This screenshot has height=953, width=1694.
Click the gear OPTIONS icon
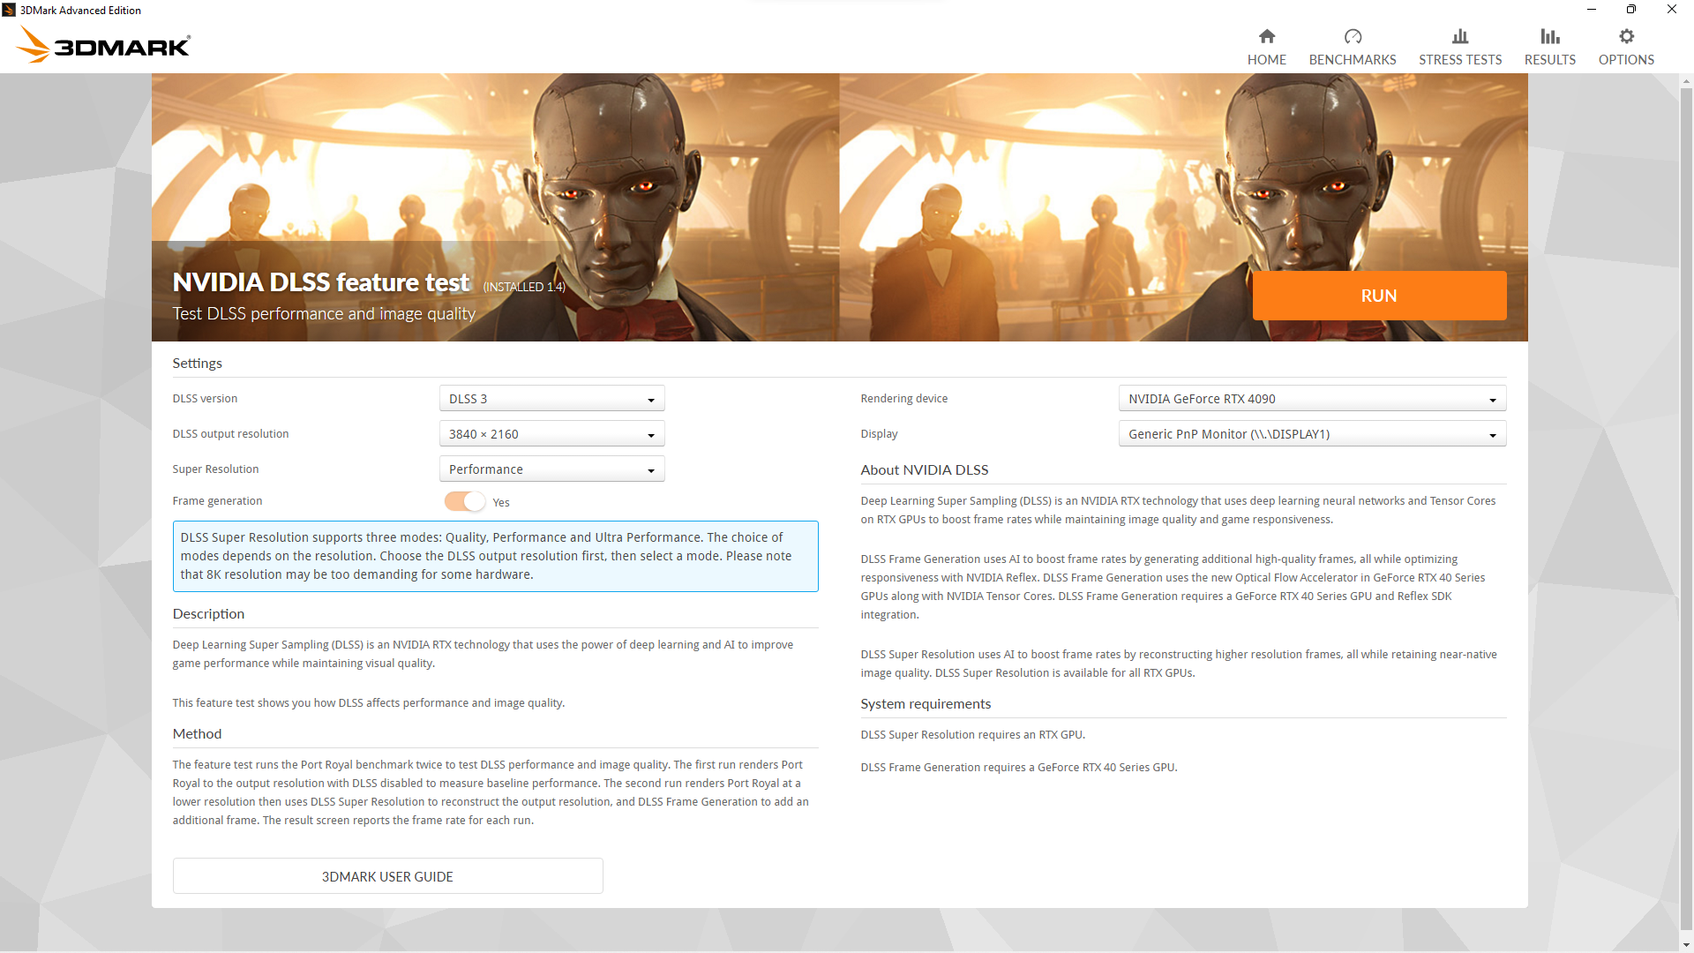(x=1625, y=36)
